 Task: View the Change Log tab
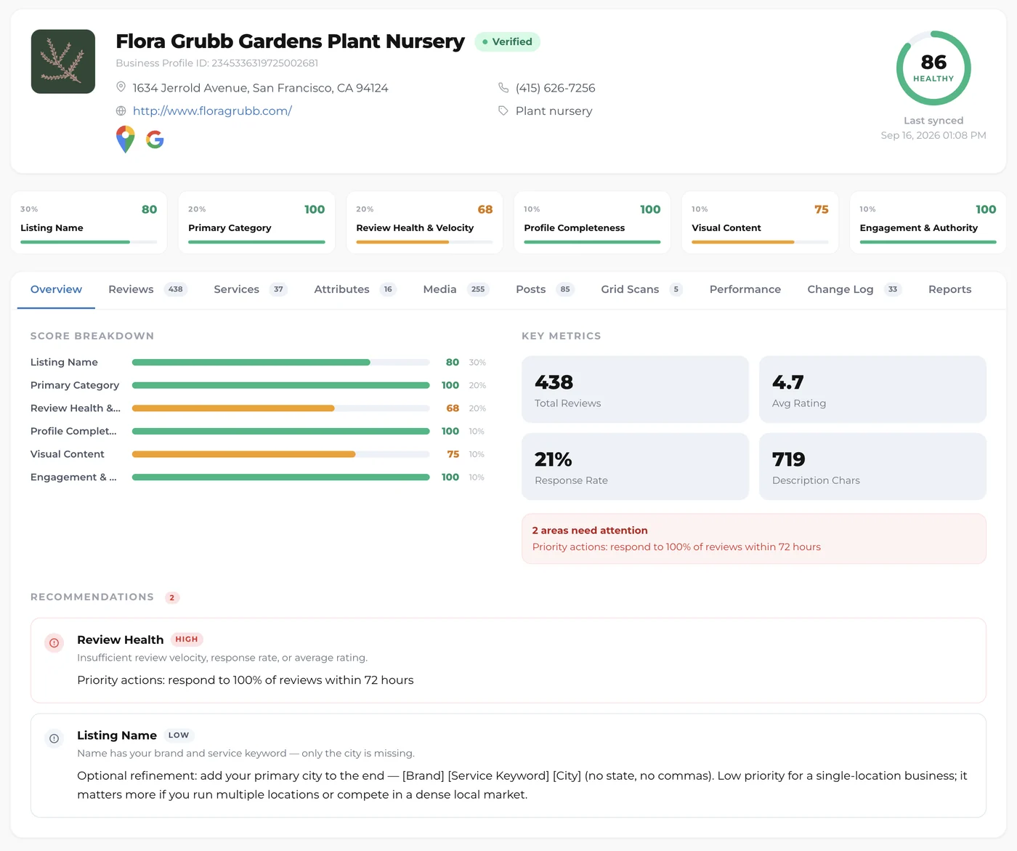(854, 289)
